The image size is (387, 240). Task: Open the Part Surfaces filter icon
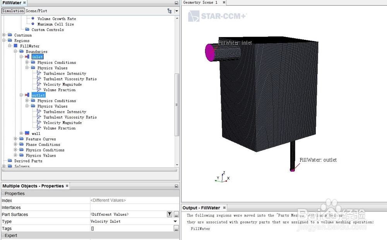tap(170, 214)
